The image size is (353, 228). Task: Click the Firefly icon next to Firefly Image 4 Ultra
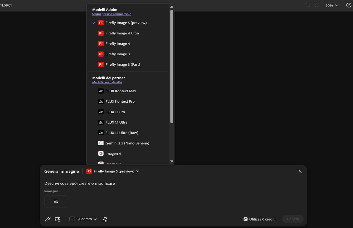tap(101, 33)
